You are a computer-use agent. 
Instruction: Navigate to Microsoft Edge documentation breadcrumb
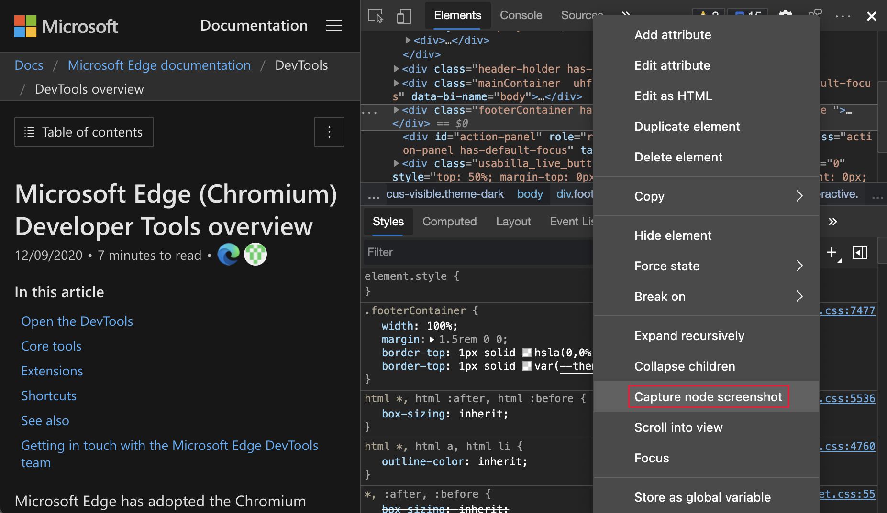pos(159,65)
